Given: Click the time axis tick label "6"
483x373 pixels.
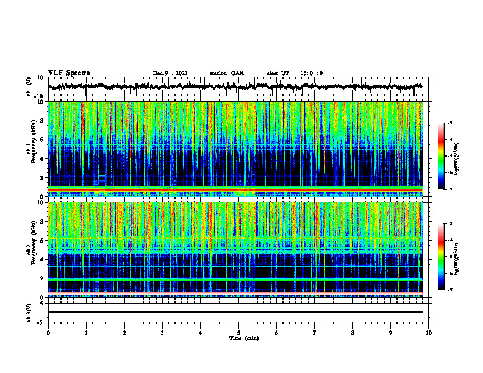Looking at the screenshot, I should point(277,333).
